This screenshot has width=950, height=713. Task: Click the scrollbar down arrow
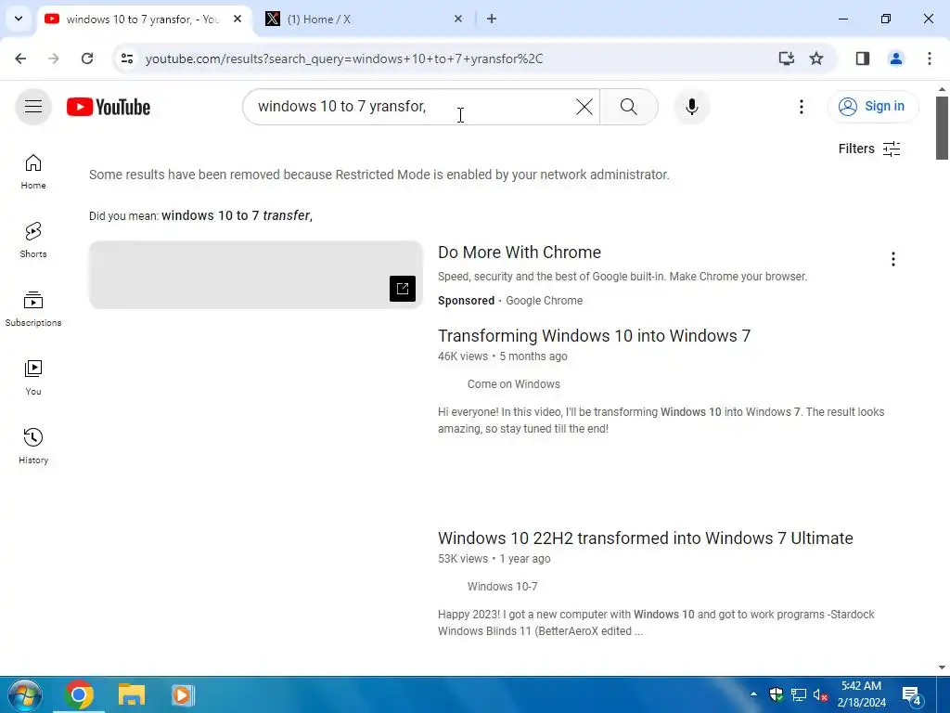tap(942, 668)
